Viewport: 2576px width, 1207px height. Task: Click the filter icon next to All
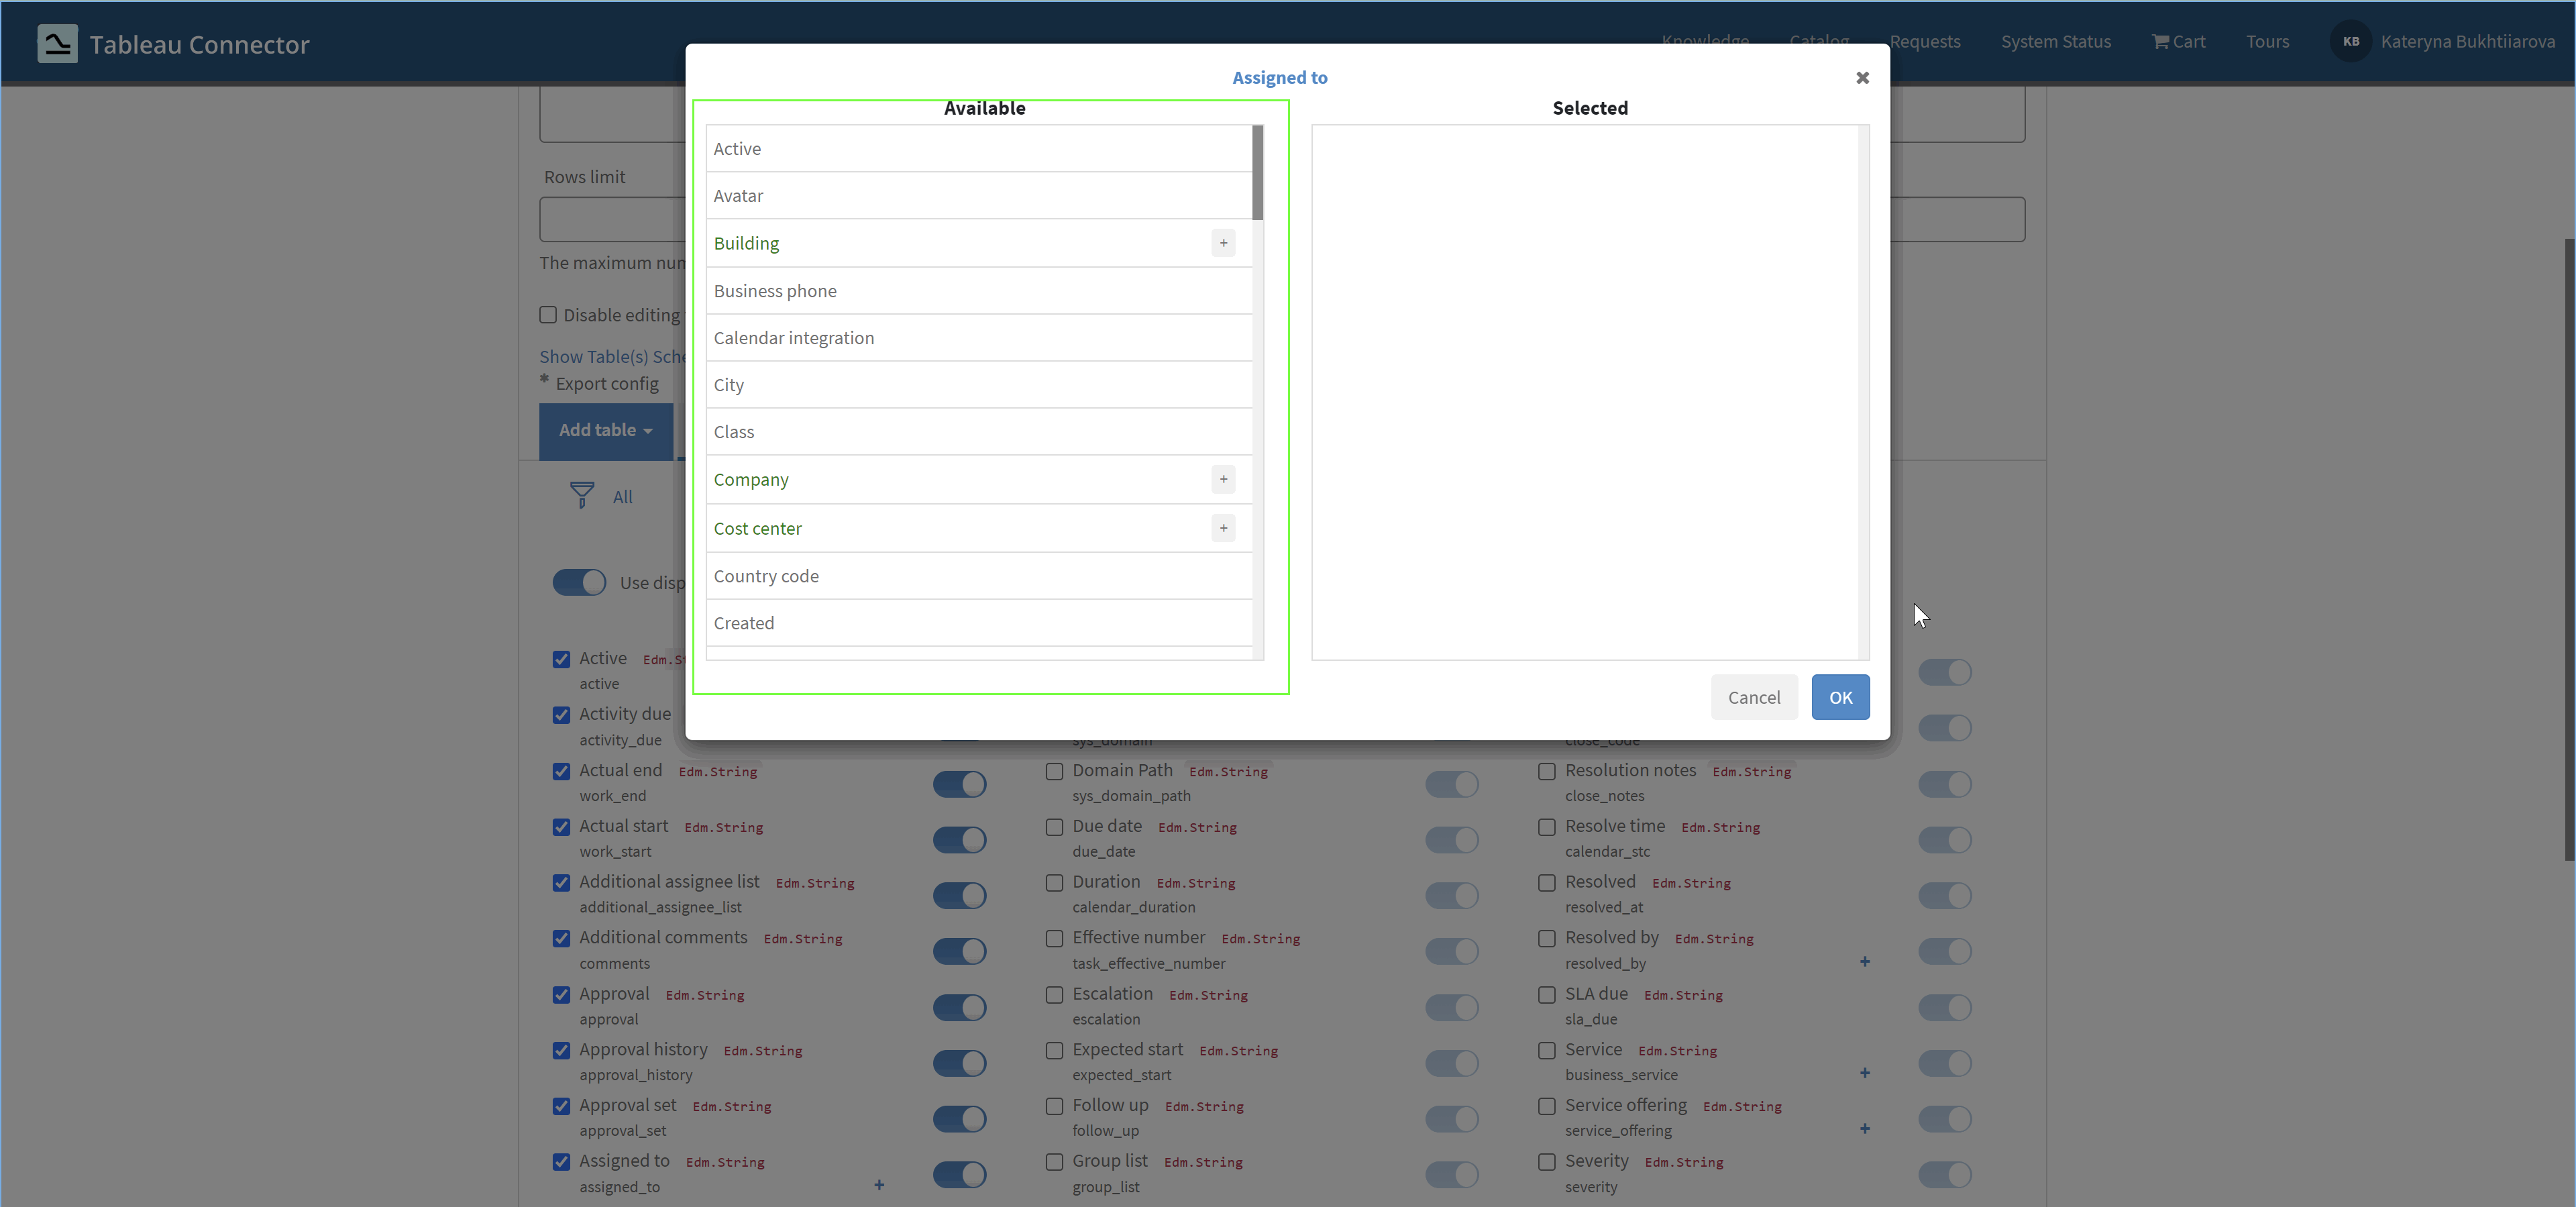(x=583, y=494)
